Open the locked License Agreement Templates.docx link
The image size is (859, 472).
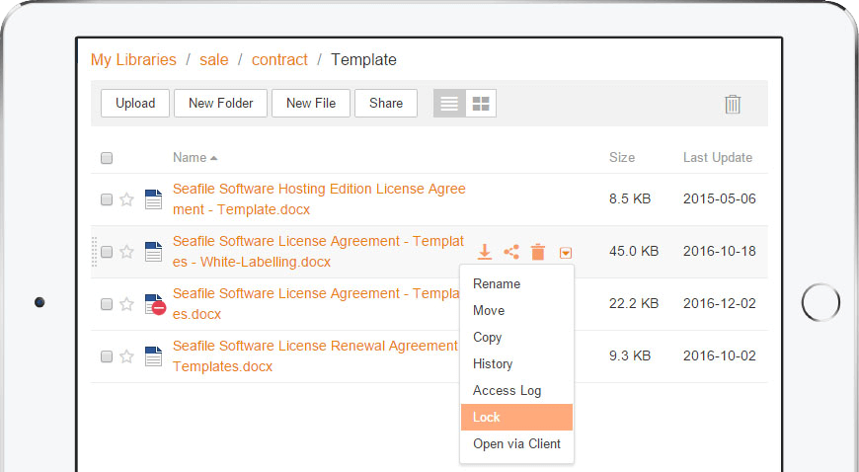tap(316, 304)
